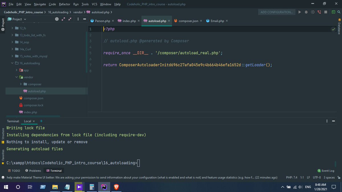Click the PHP: 7.4 language level indicator

coord(292,177)
